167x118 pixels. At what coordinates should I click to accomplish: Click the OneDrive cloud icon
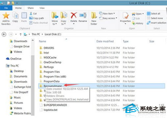point(8,59)
